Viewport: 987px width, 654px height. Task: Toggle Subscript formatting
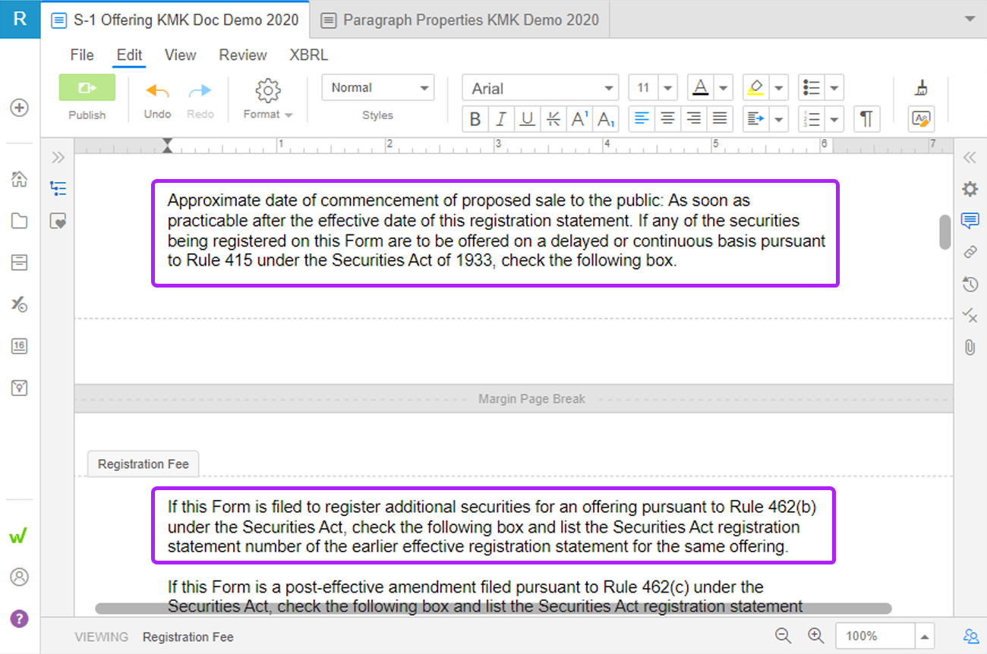click(606, 119)
